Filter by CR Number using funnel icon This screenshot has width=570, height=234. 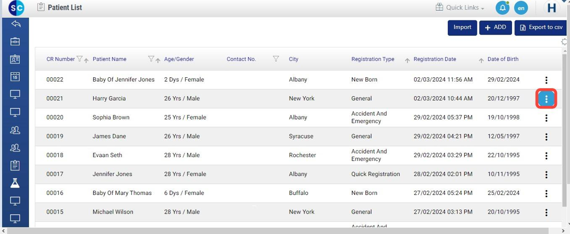(x=79, y=59)
